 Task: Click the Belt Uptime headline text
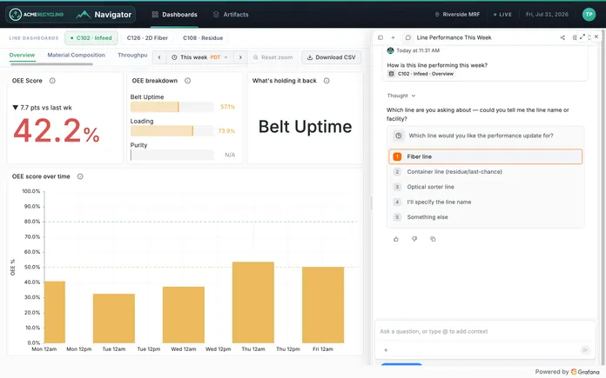pyautogui.click(x=305, y=127)
